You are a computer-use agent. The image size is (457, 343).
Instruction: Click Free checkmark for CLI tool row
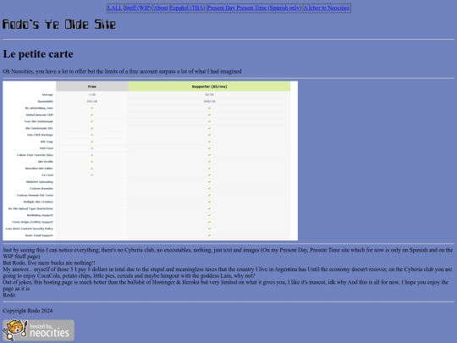pyautogui.click(x=91, y=175)
